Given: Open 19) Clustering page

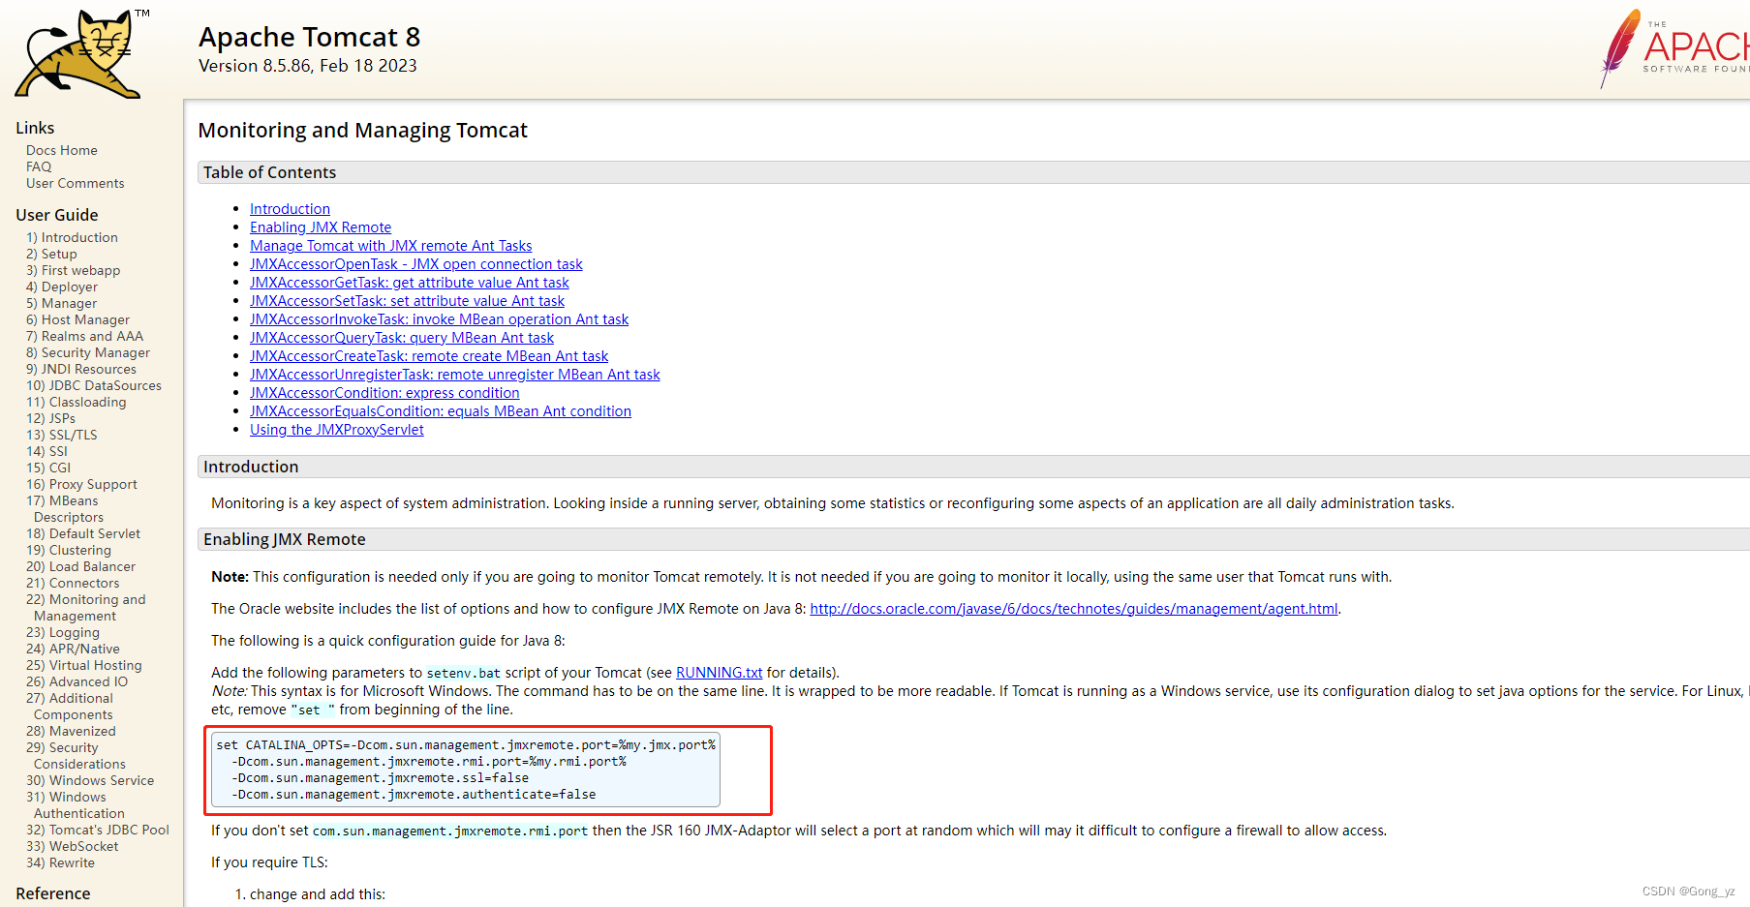Looking at the screenshot, I should (69, 550).
